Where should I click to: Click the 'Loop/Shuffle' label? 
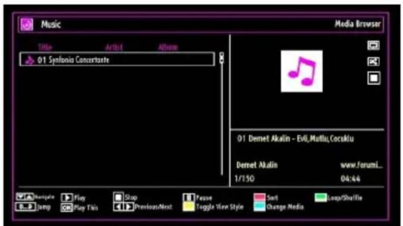pos(345,198)
